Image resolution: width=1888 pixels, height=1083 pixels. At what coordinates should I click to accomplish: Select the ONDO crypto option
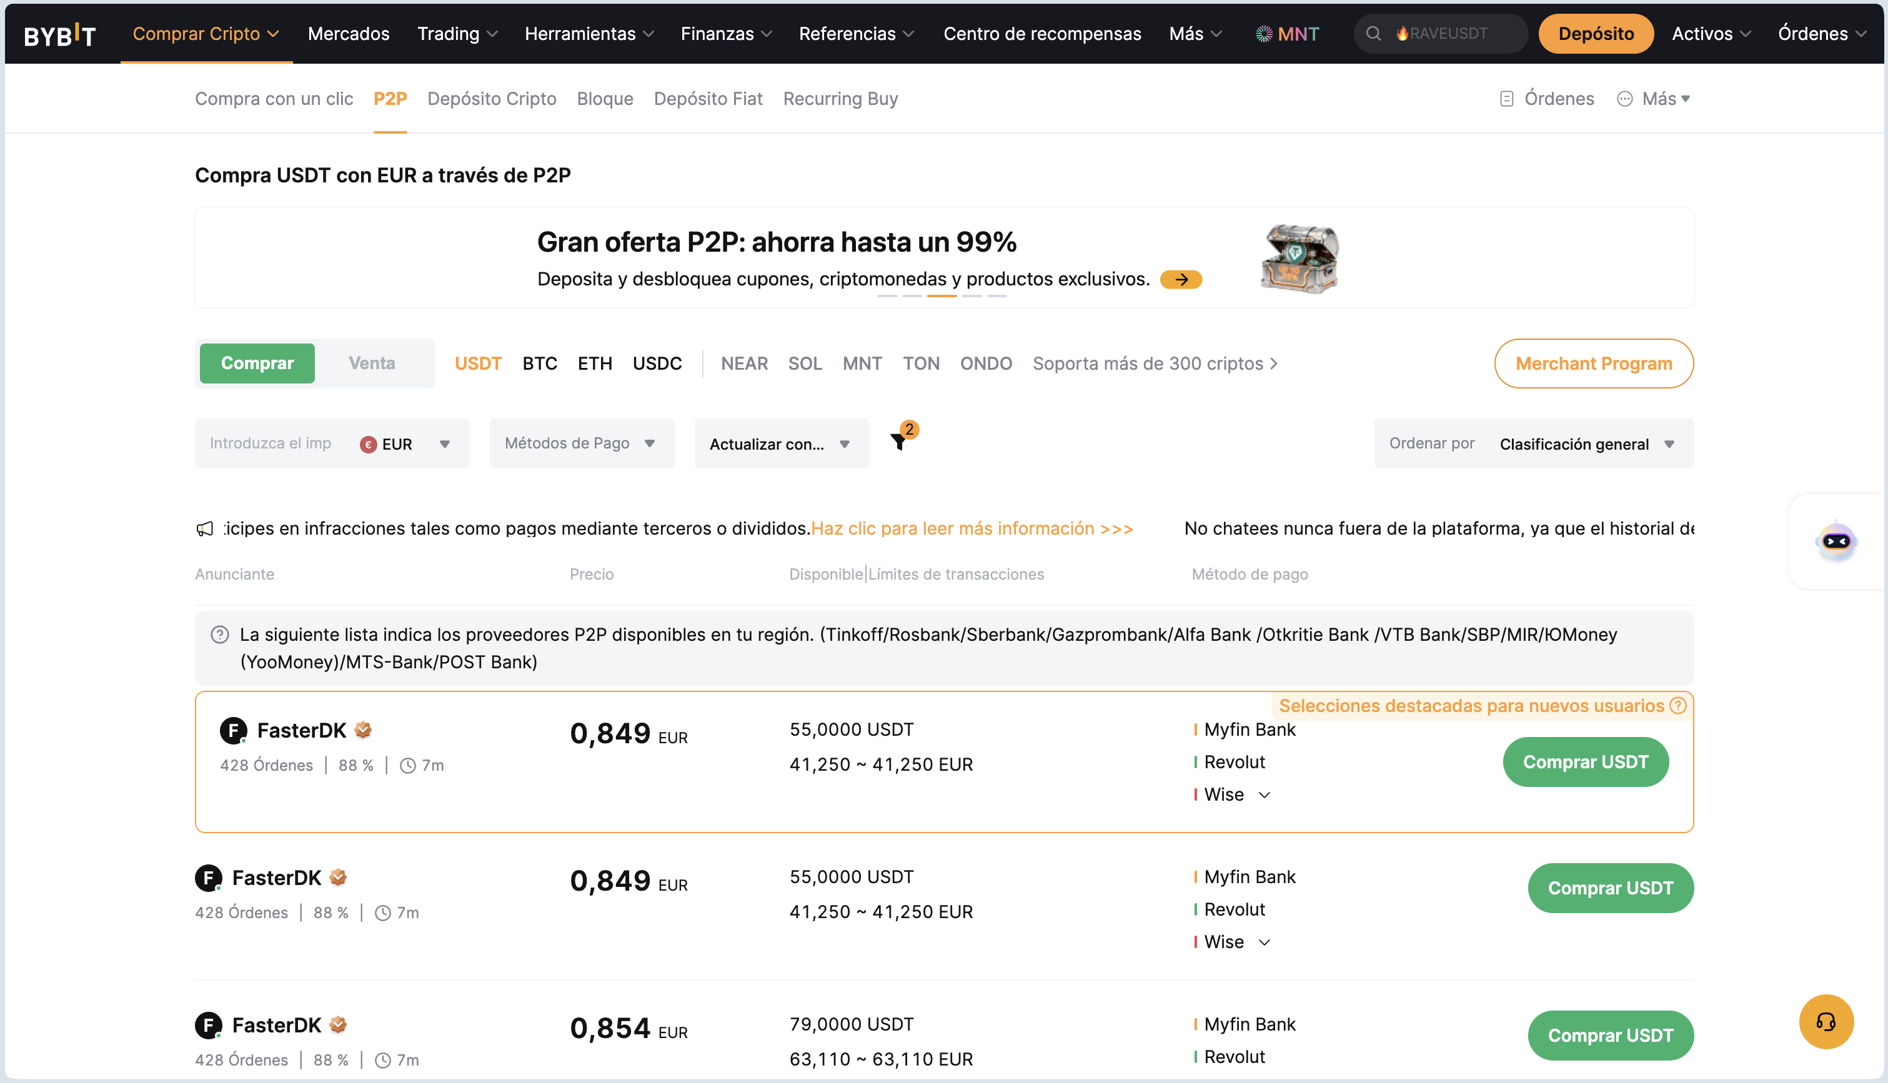pos(986,363)
